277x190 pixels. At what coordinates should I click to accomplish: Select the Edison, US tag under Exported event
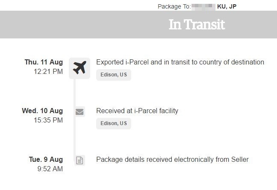[113, 75]
